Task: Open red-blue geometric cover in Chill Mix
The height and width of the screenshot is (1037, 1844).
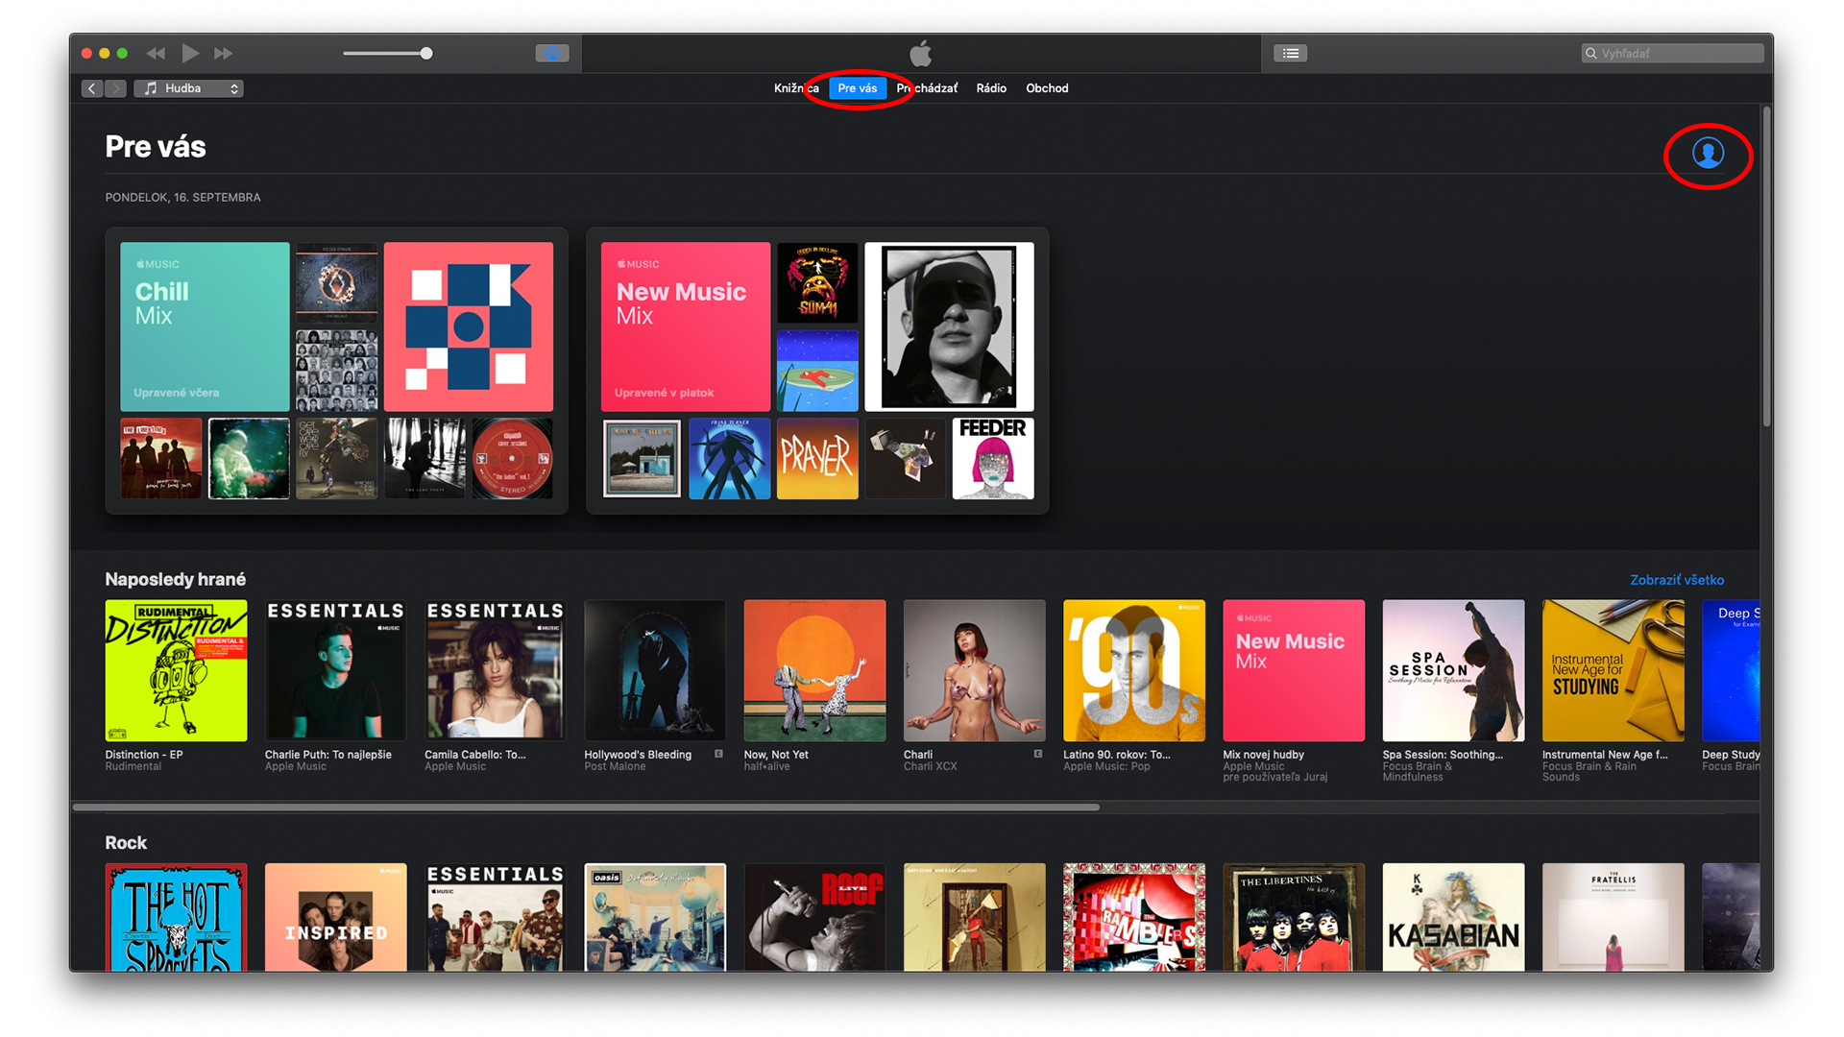Action: 469,326
